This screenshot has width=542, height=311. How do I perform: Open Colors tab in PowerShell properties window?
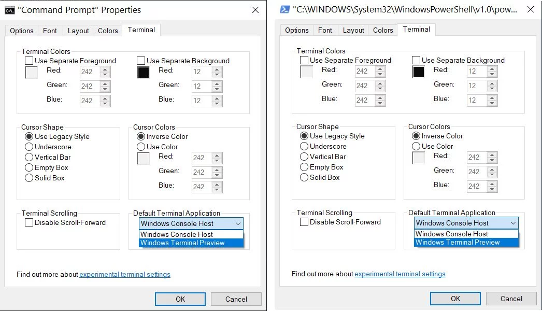pos(383,30)
